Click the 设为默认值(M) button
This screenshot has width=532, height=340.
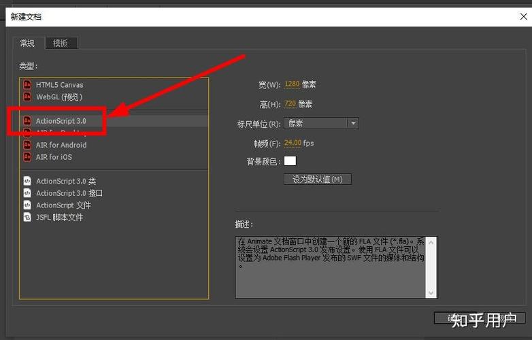point(318,180)
